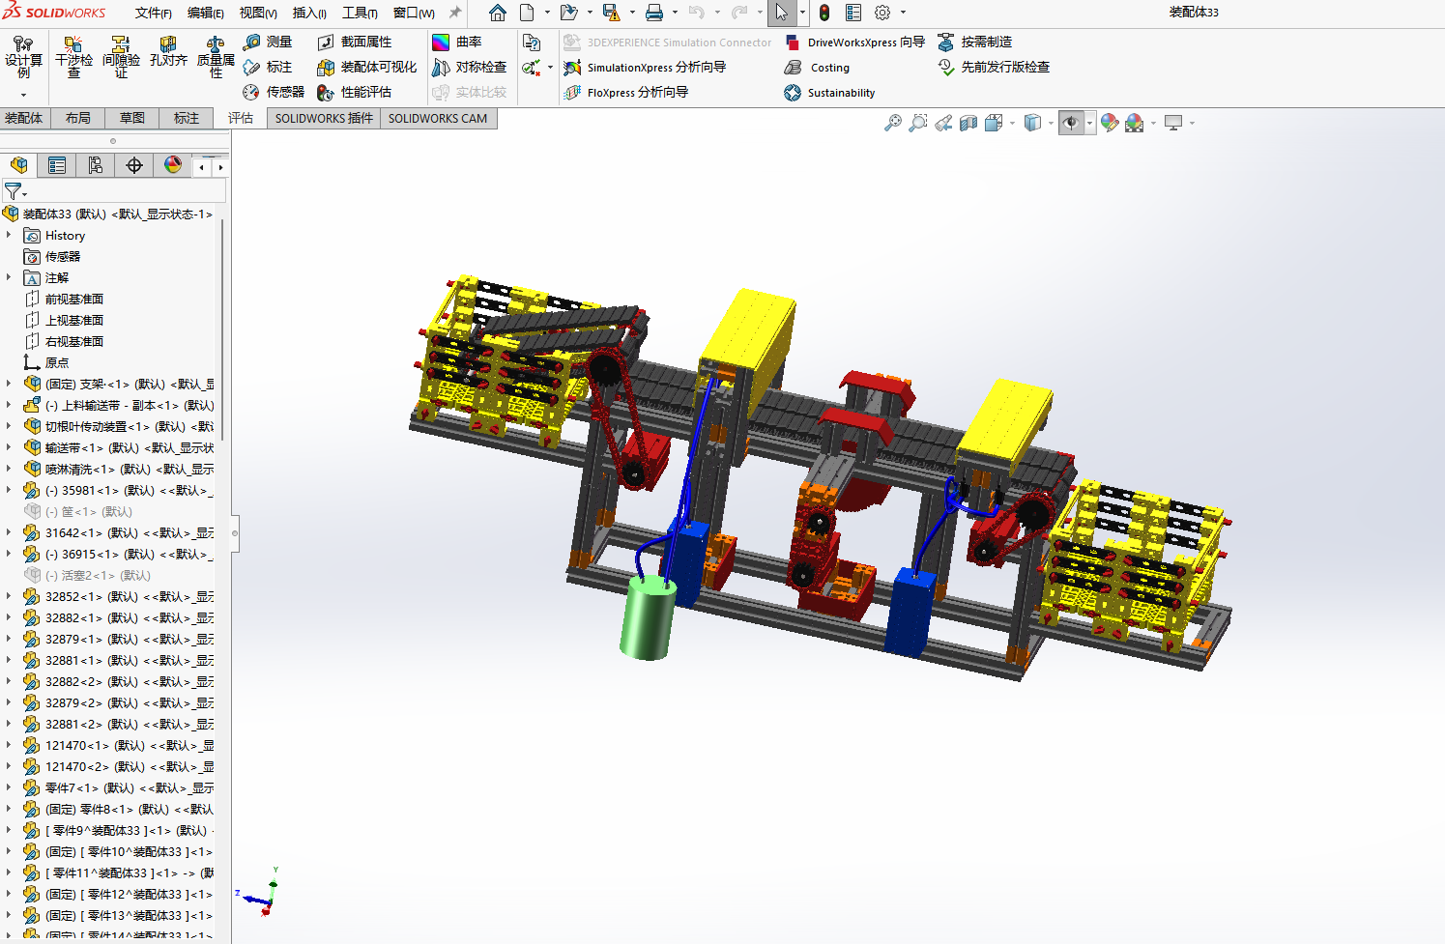Click the edit appearance color ball

1109,123
